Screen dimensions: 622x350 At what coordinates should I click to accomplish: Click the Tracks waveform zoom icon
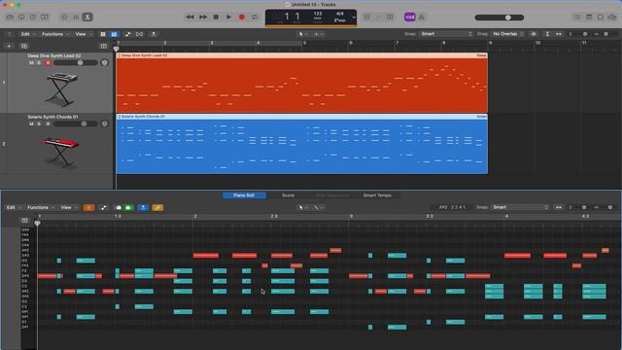click(534, 34)
